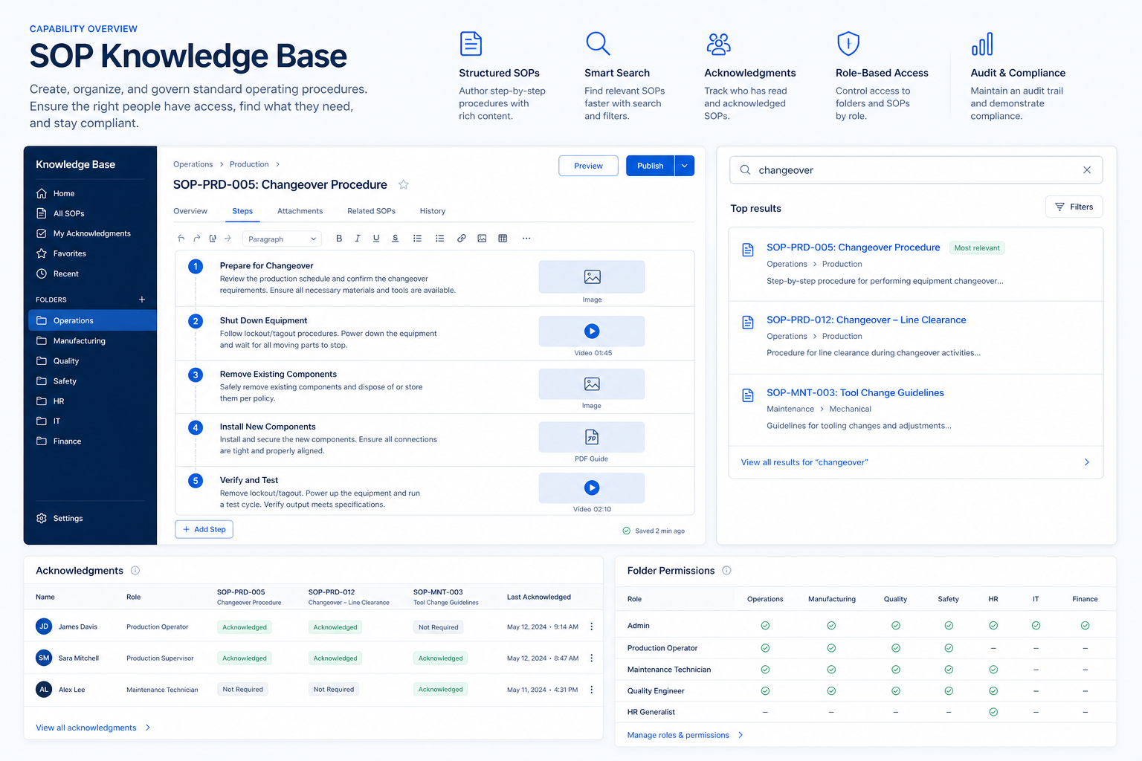Show info about Folder Permissions
The height and width of the screenshot is (761, 1142).
pos(726,571)
